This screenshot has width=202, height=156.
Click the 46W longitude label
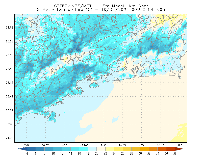point(27,145)
